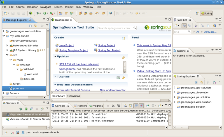Click the New wizard toolbar icon
Image resolution: width=224 pixels, height=137 pixels.
(x=6, y=13)
